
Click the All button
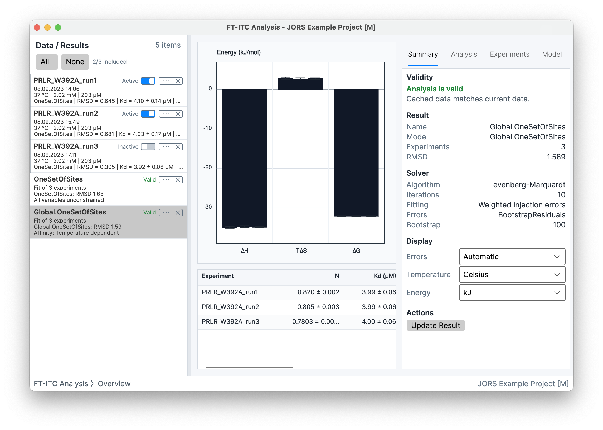coord(47,62)
